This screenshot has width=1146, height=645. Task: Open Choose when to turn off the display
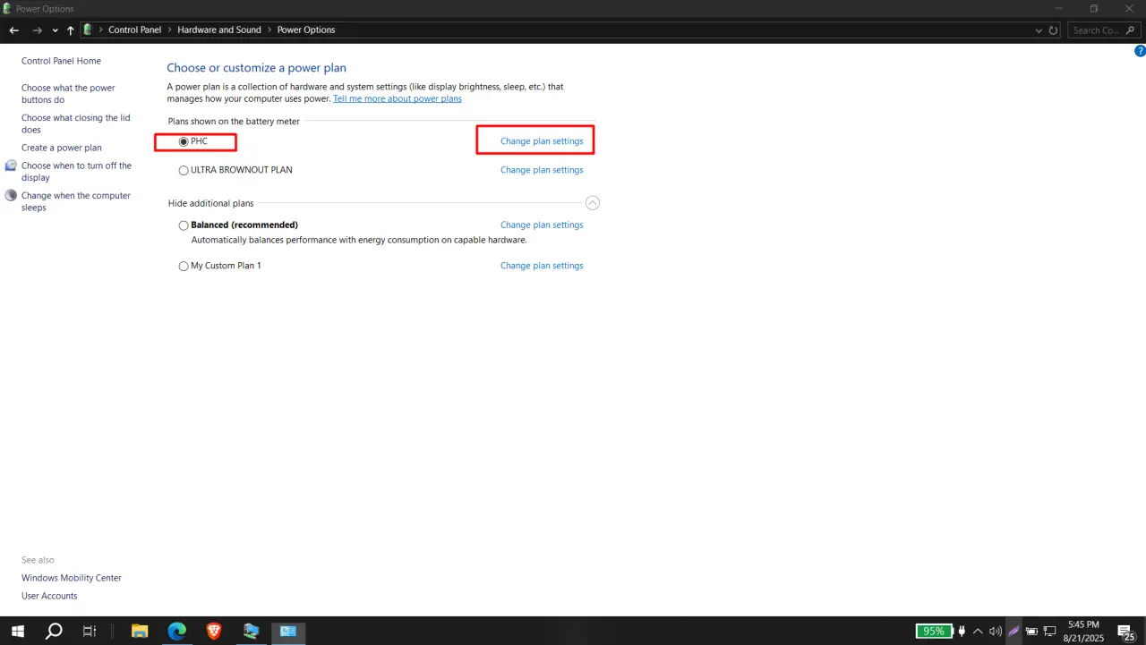[x=76, y=172]
